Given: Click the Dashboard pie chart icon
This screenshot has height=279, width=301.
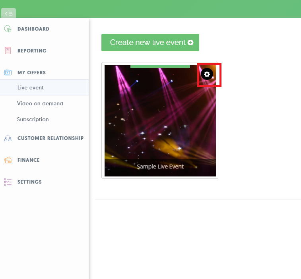Looking at the screenshot, I should (8, 29).
